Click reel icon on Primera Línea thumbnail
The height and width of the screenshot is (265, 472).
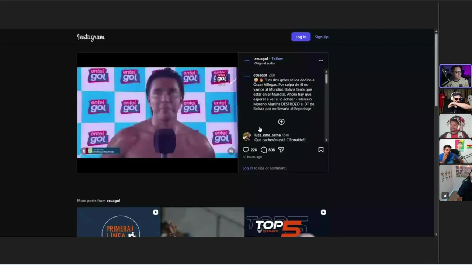pyautogui.click(x=156, y=212)
